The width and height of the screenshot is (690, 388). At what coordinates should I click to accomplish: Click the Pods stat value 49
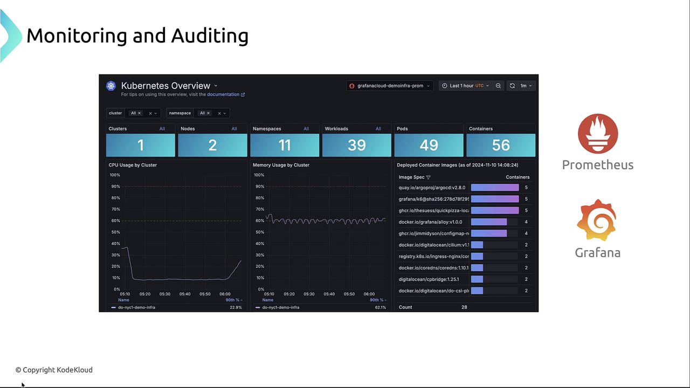pyautogui.click(x=429, y=145)
